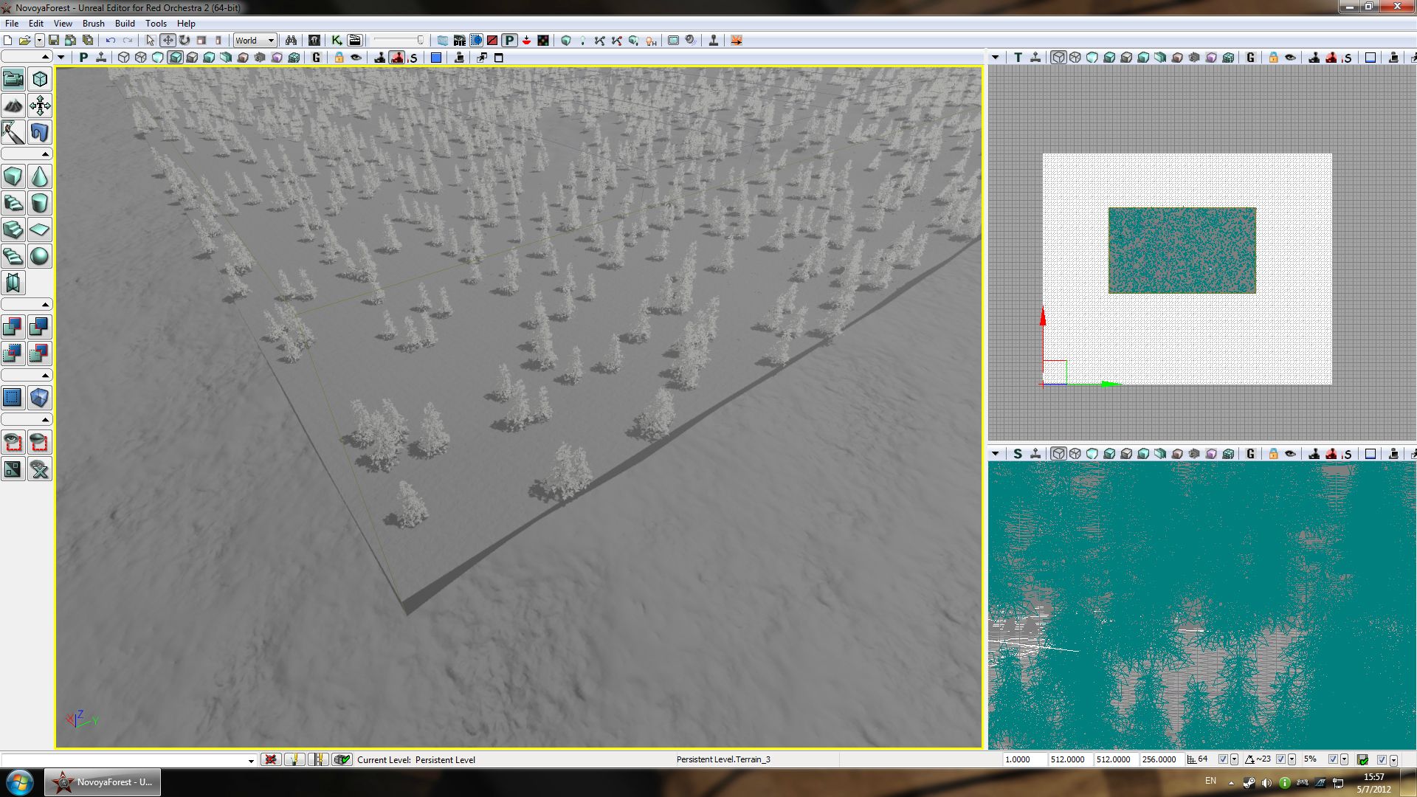This screenshot has width=1417, height=797.
Task: Open Top viewport options dropdown arrow
Action: pos(996,57)
